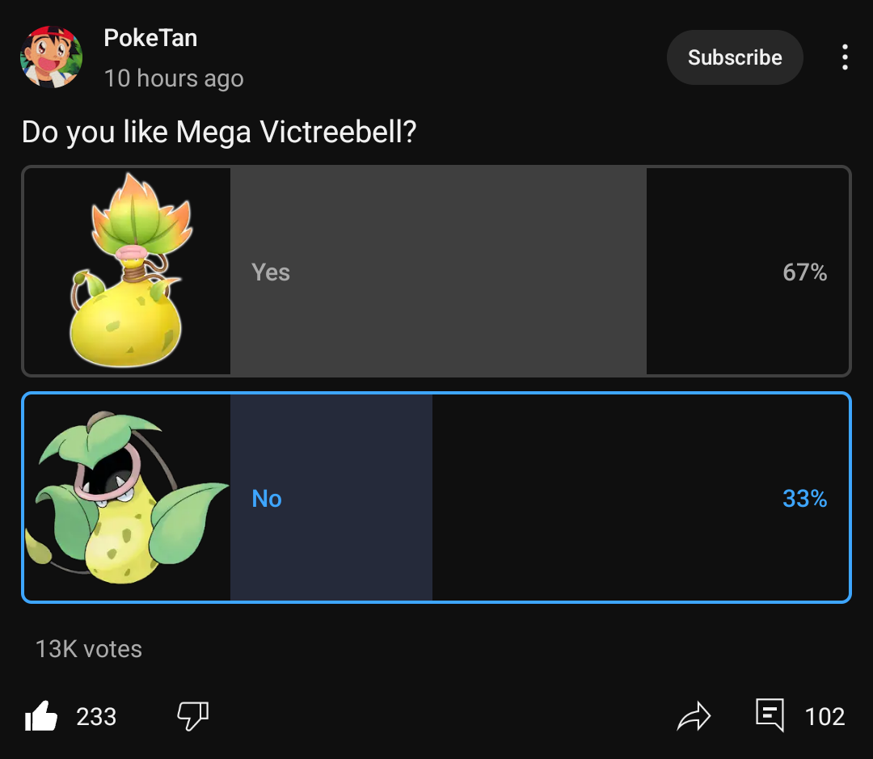Screen dimensions: 873x759
Task: Select the "No" poll option label
Action: pyautogui.click(x=267, y=499)
